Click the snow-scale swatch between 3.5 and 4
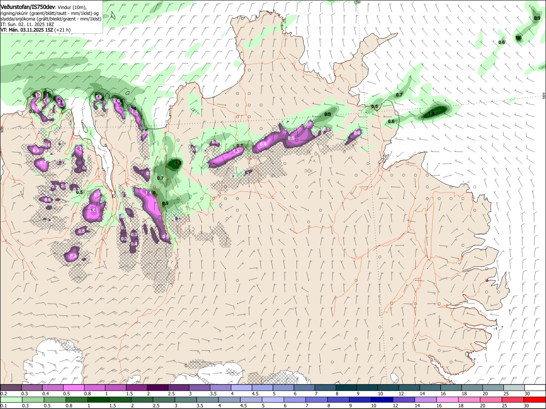 (x=220, y=388)
